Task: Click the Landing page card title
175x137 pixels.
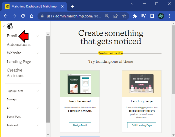Action: 142,101
